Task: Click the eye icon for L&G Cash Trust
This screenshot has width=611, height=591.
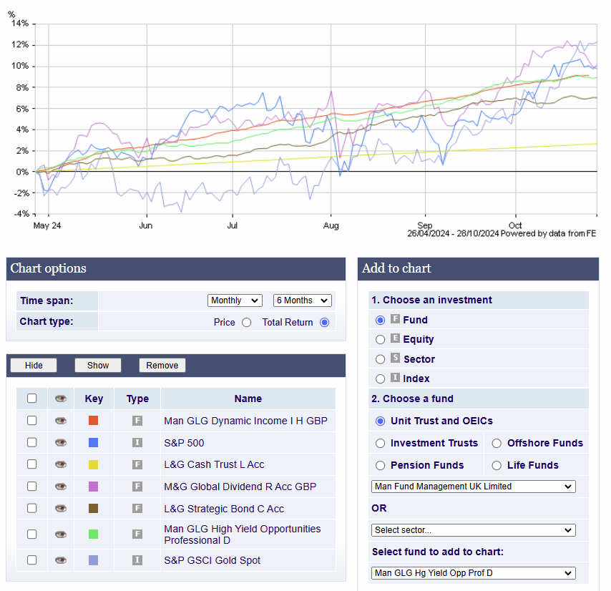Action: [61, 465]
